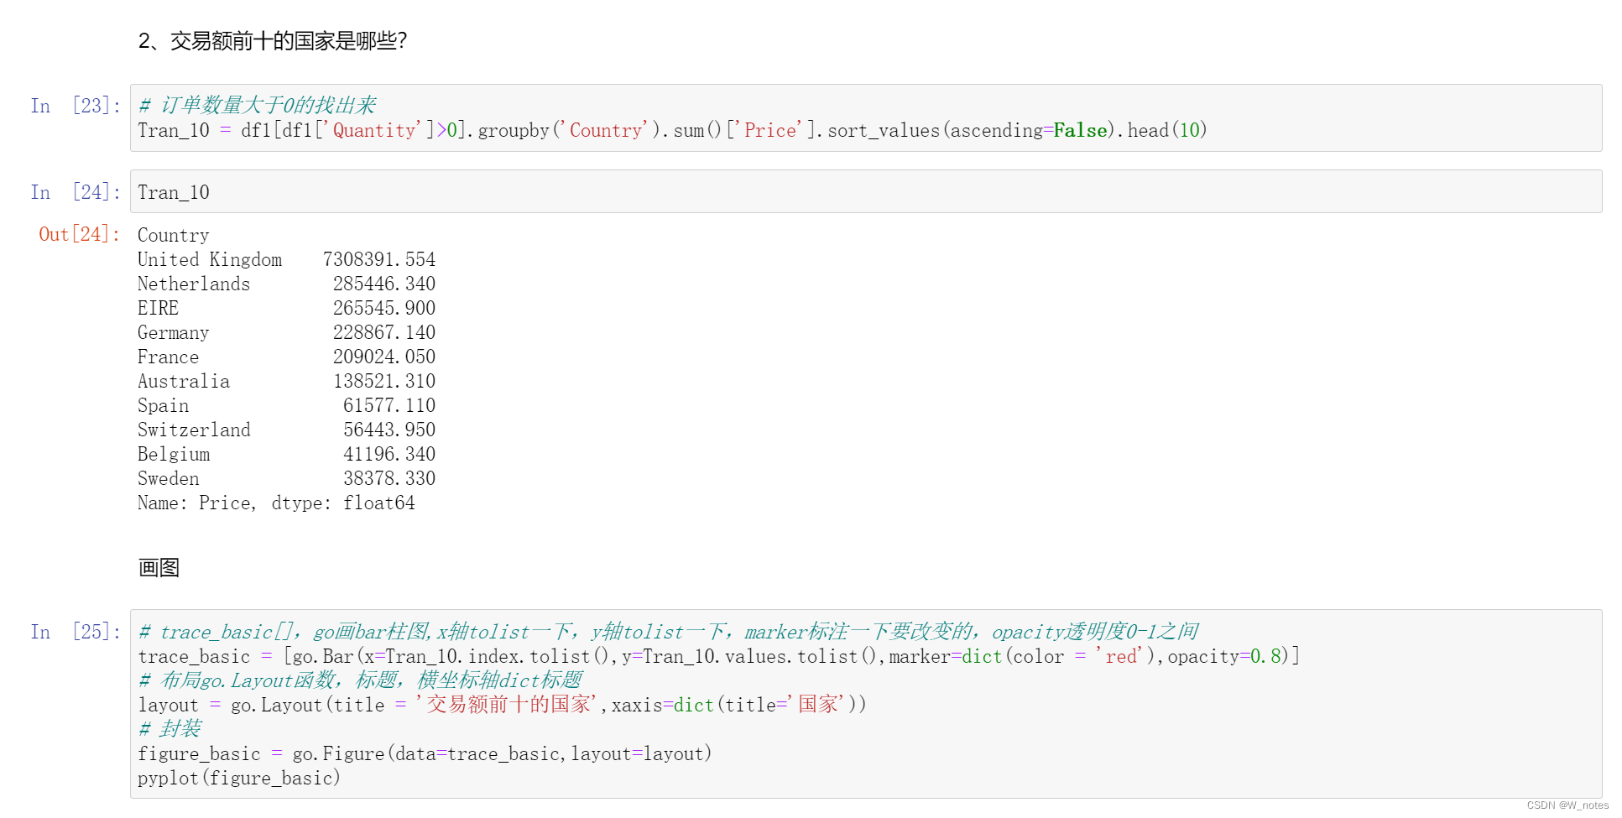Image resolution: width=1622 pixels, height=818 pixels.
Task: Click the go.Layout title code line
Action: pyautogui.click(x=502, y=705)
